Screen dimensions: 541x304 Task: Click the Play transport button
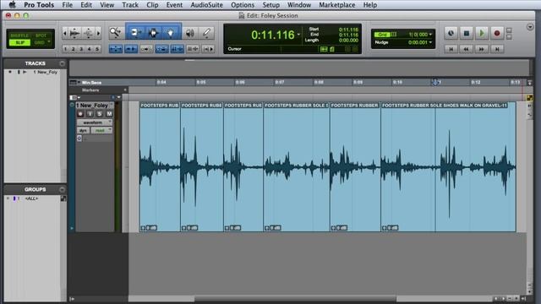(482, 33)
